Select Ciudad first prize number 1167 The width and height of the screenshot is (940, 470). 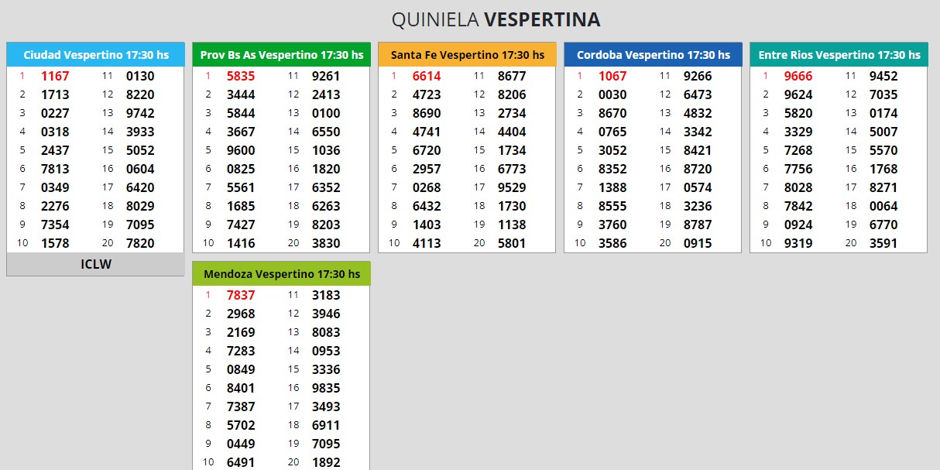click(55, 76)
